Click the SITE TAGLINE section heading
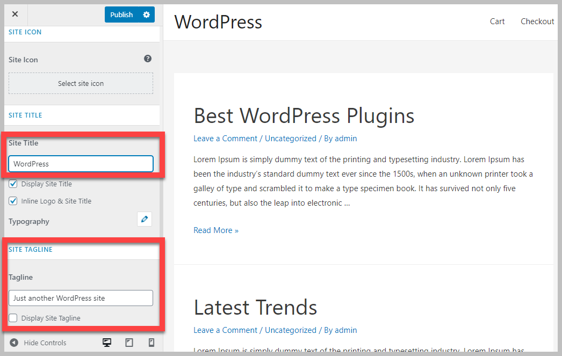Viewport: 562px width, 356px height. 31,250
